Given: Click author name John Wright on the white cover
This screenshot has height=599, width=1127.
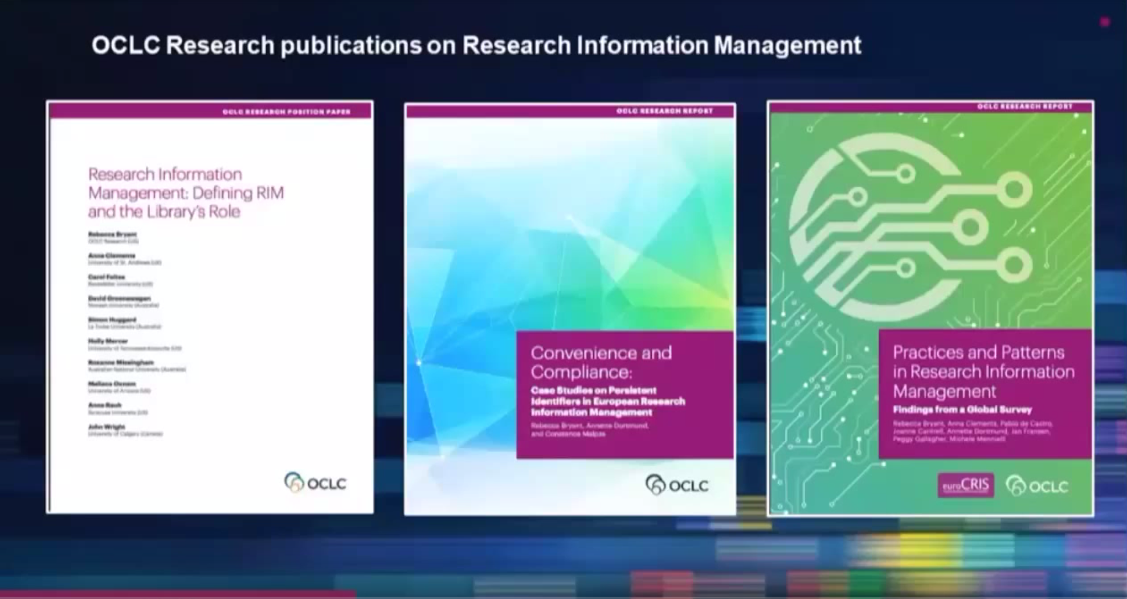Looking at the screenshot, I should pyautogui.click(x=107, y=426).
